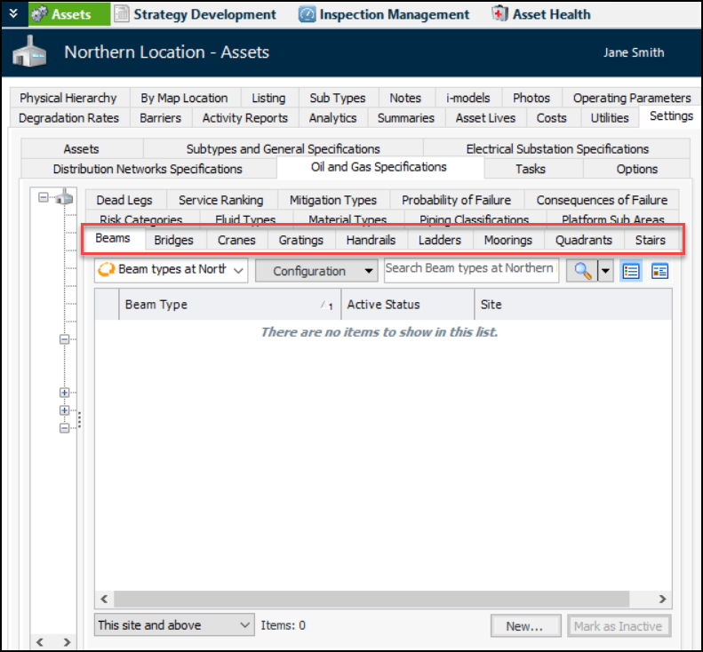This screenshot has width=703, height=652.
Task: Click the tree panel scroll-left arrow
Action: (x=40, y=642)
